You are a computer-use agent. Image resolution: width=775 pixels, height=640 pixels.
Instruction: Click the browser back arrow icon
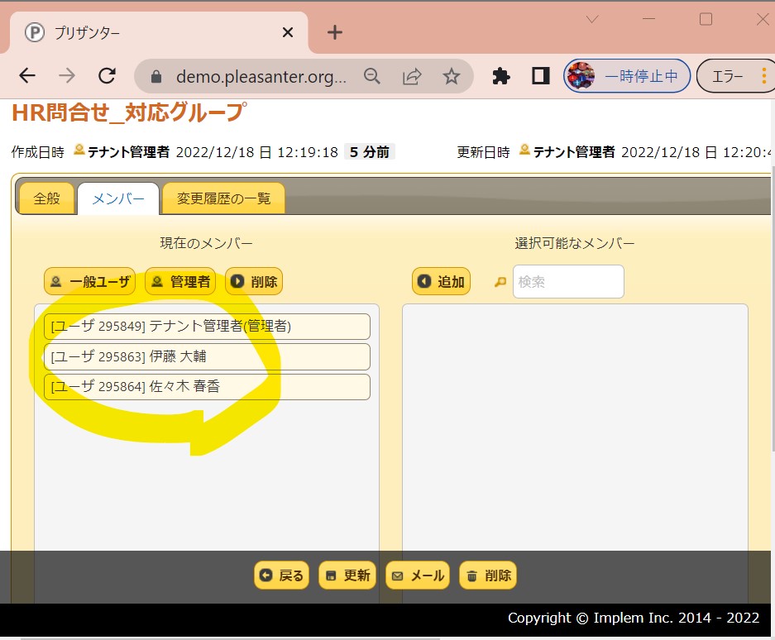point(27,76)
